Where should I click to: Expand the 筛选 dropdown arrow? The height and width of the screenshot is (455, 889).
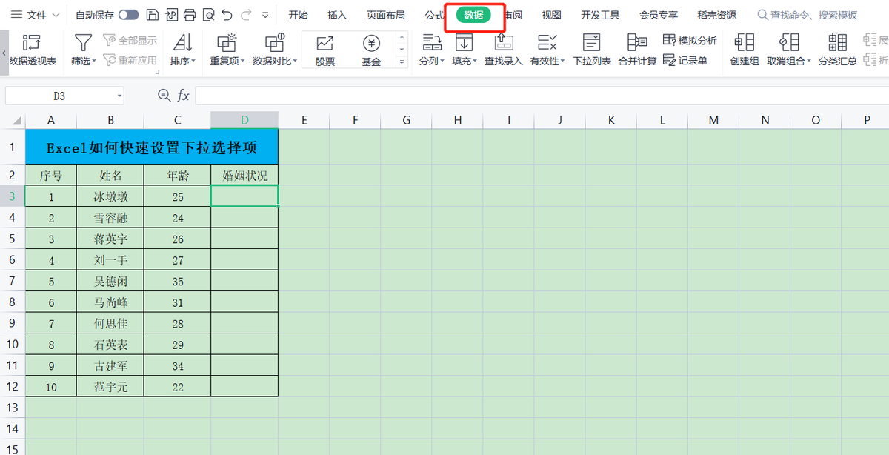94,62
